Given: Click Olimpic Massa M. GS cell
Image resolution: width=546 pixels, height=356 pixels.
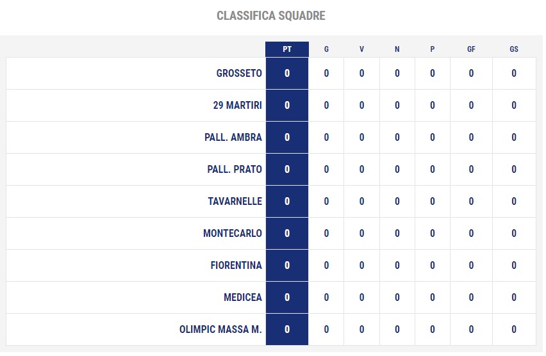Looking at the screenshot, I should (x=514, y=330).
